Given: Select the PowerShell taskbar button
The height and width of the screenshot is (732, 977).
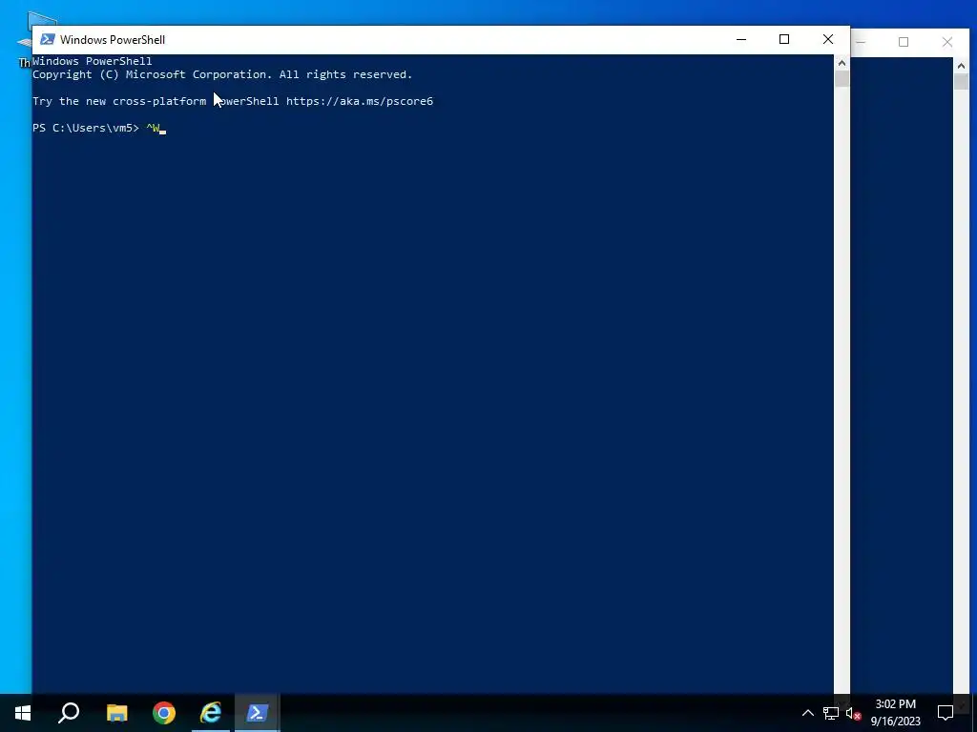Looking at the screenshot, I should [258, 713].
